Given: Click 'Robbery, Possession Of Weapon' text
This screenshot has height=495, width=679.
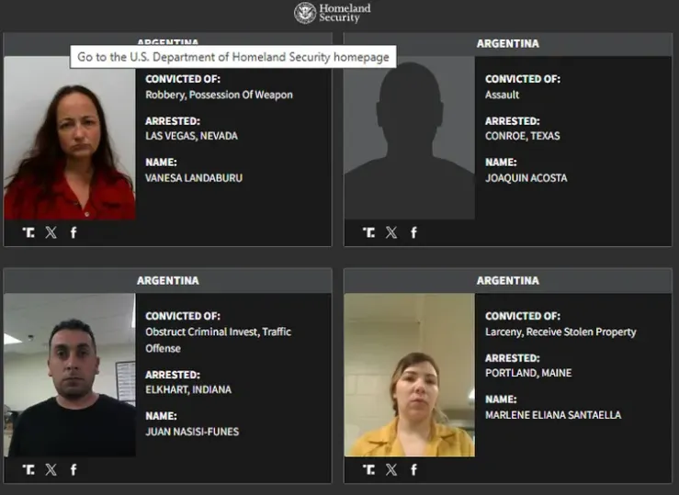Looking at the screenshot, I should [x=219, y=95].
